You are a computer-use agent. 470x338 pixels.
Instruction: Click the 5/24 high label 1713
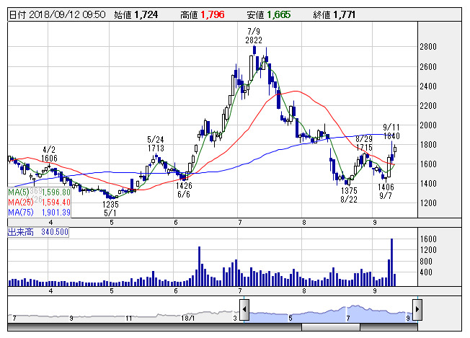click(156, 148)
